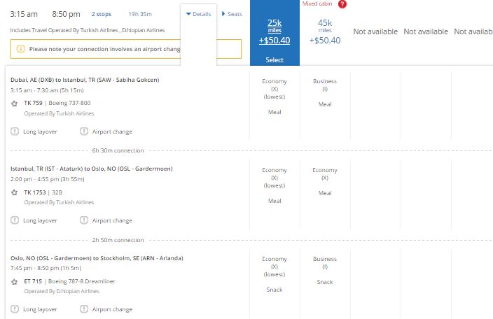
Task: Click Long layover warning icon for Istanbul flight
Action: (15, 220)
